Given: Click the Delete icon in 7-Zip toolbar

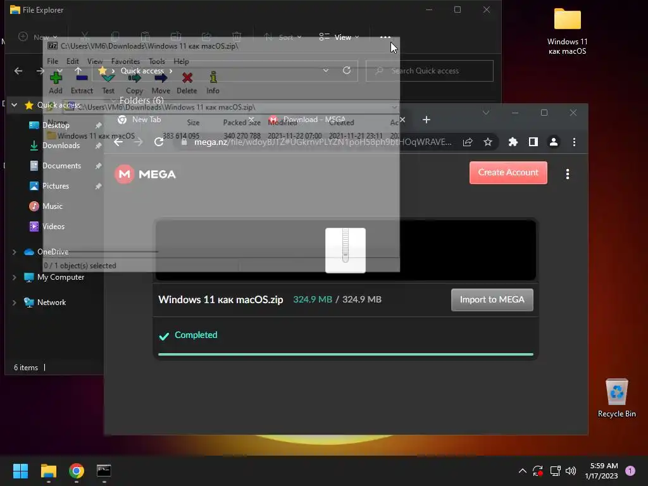Looking at the screenshot, I should pyautogui.click(x=187, y=77).
